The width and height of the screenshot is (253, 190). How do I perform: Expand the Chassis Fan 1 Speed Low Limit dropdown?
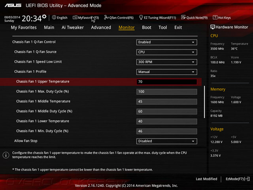pyautogui.click(x=167, y=62)
